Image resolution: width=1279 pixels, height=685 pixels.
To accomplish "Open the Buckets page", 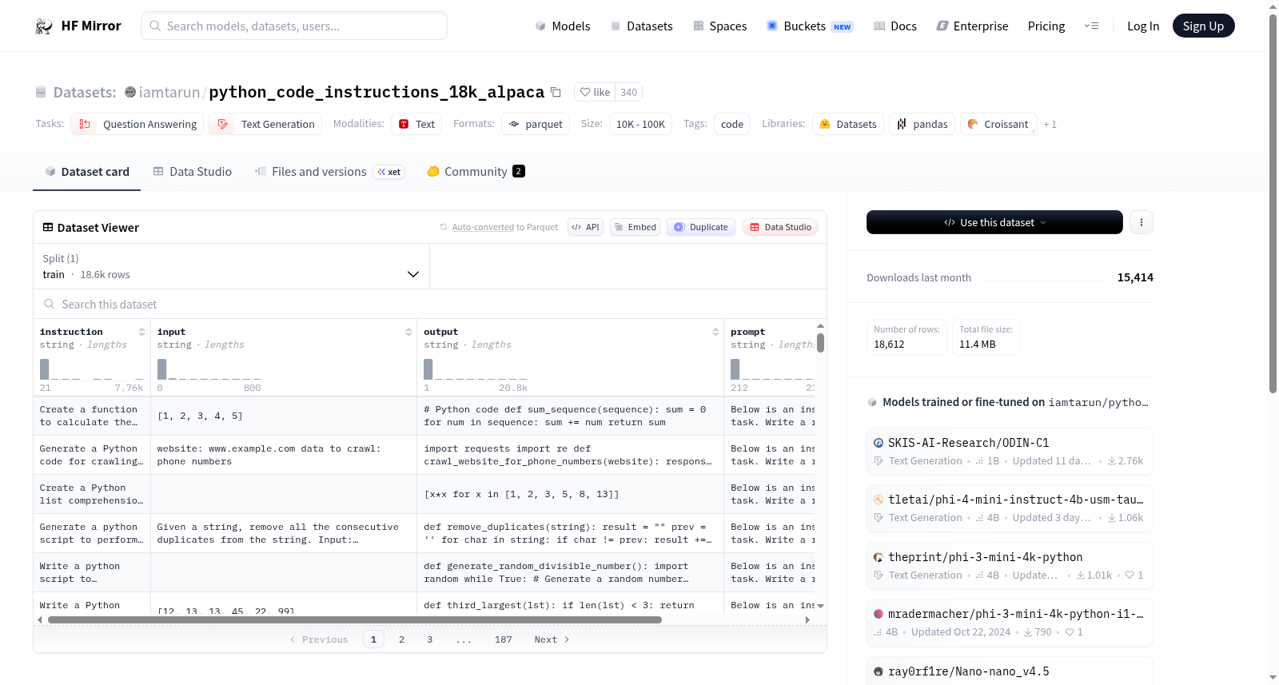I will click(x=809, y=26).
